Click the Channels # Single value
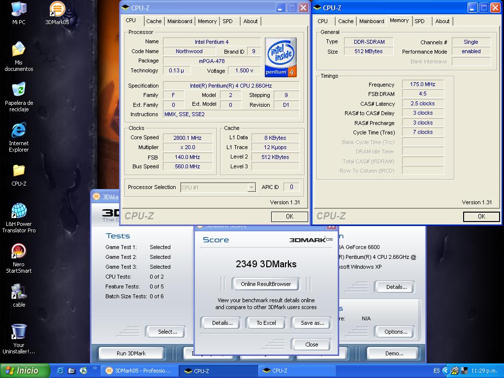Screen dimensions: 504x378 click(x=471, y=42)
